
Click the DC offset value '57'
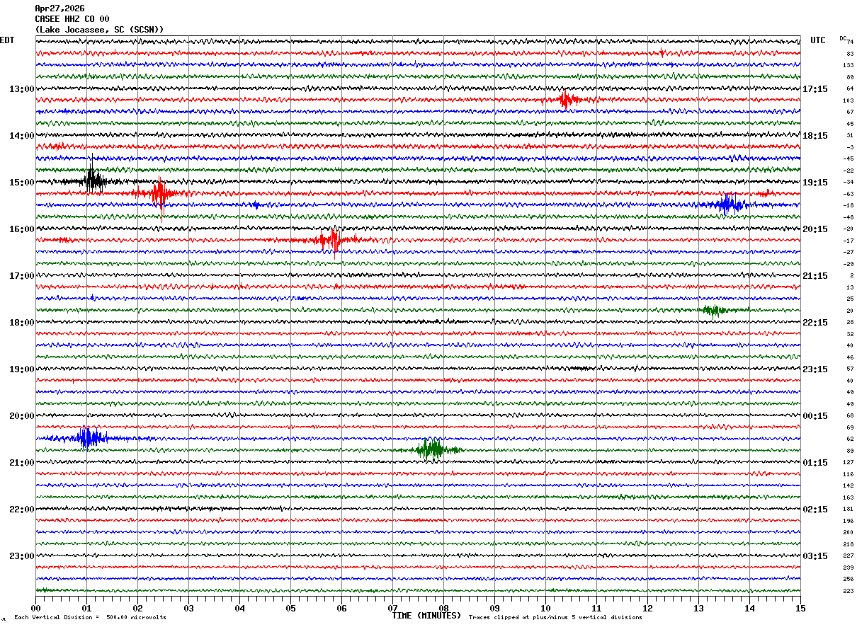pos(850,369)
